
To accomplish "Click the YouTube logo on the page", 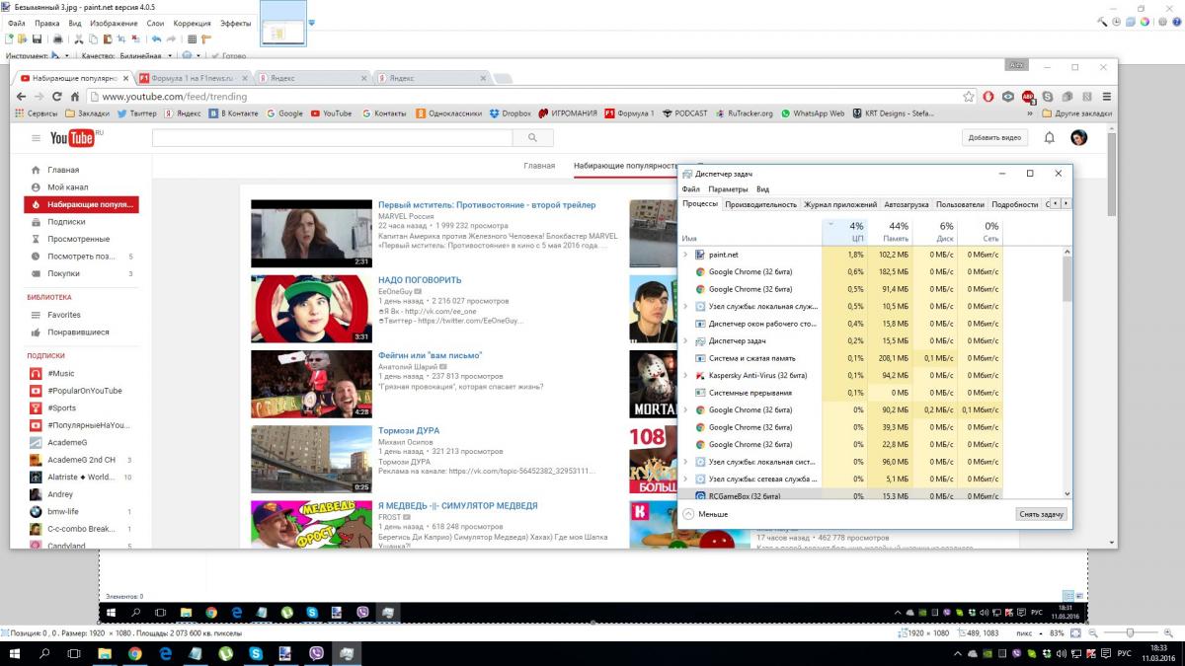I will (x=72, y=138).
